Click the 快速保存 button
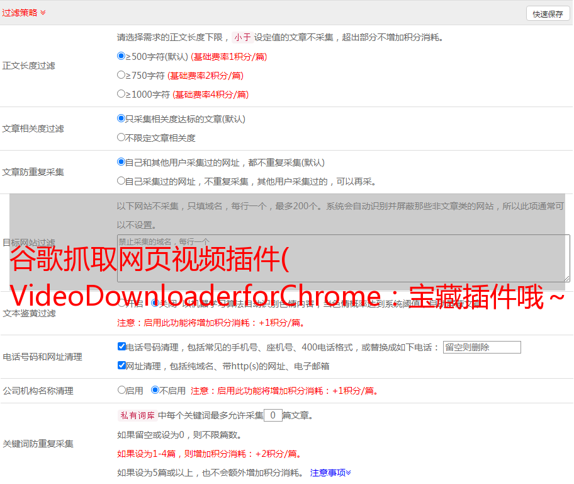Image resolution: width=574 pixels, height=484 pixels. pyautogui.click(x=548, y=14)
